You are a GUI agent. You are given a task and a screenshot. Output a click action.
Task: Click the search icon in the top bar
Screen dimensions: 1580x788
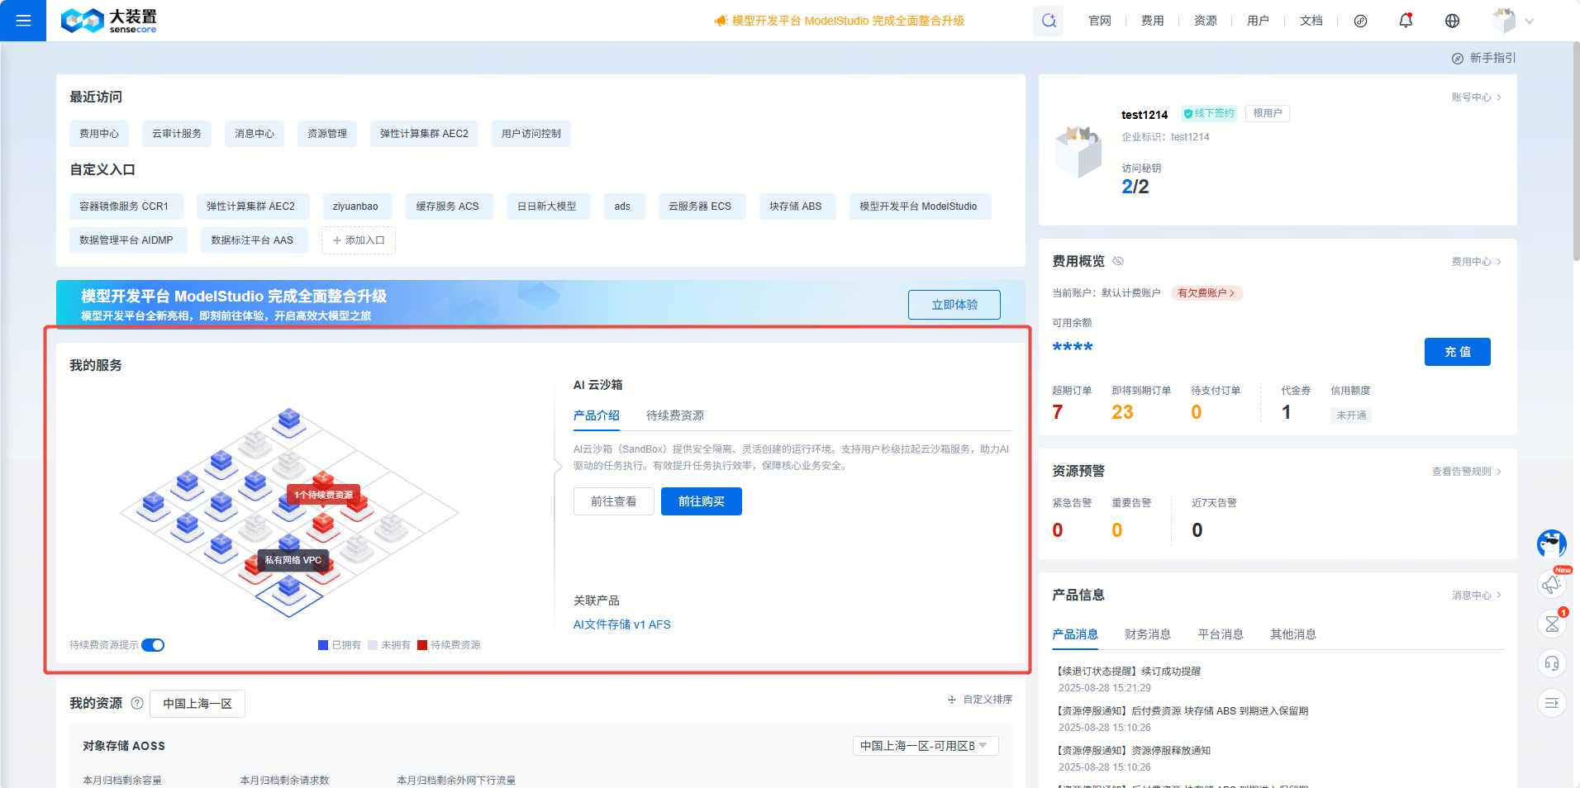[x=1048, y=21]
